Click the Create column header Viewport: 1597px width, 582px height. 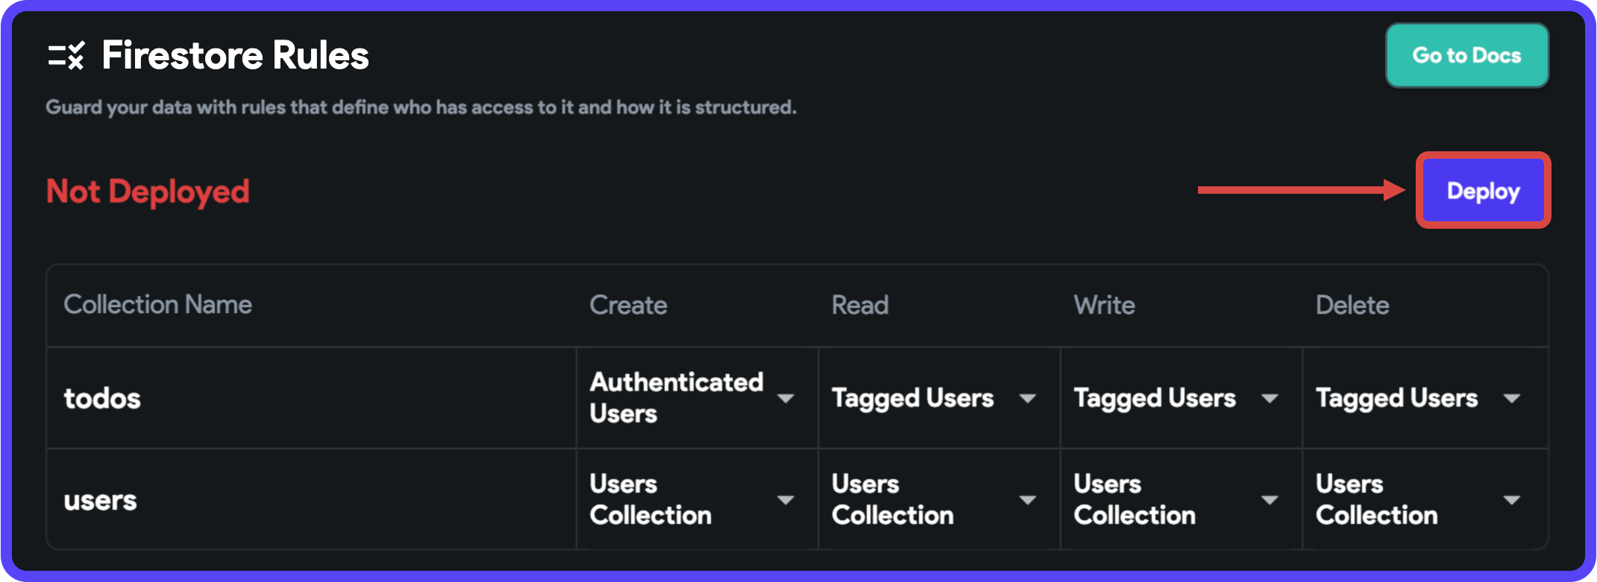[628, 305]
